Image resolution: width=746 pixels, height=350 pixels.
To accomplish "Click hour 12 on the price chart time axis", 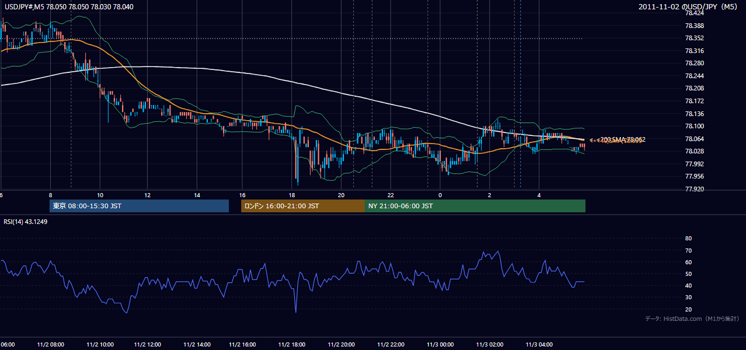I will point(147,195).
